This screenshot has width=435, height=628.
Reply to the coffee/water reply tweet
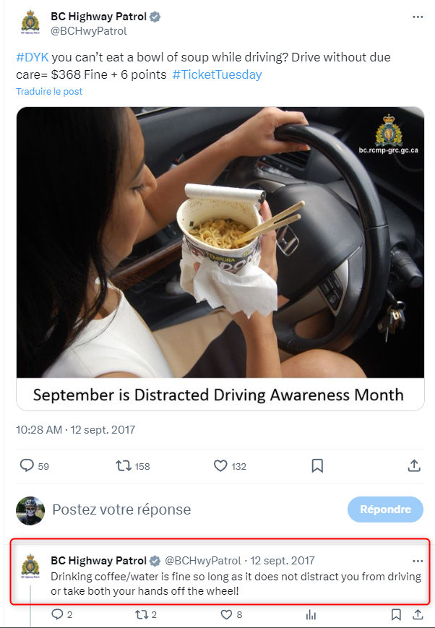57,614
